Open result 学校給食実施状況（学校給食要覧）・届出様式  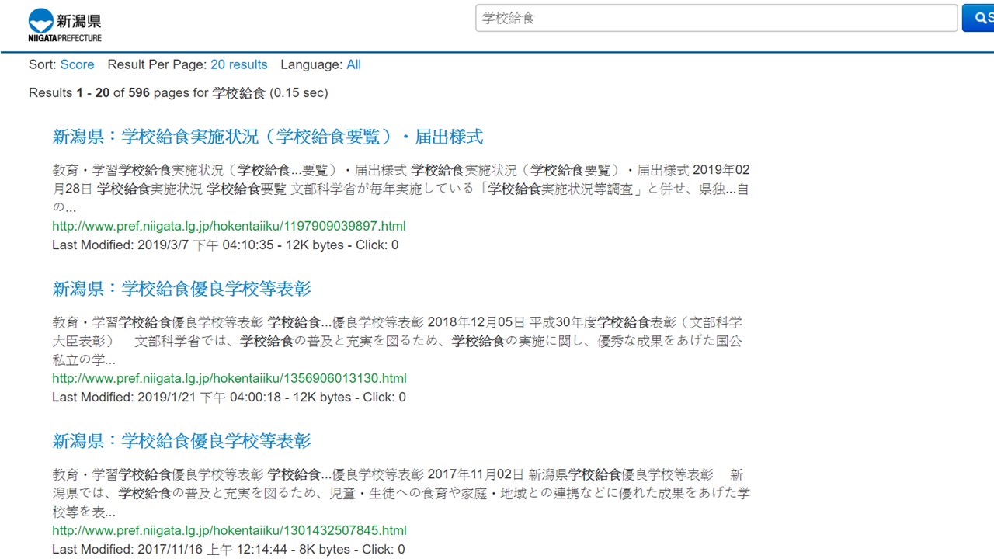268,137
